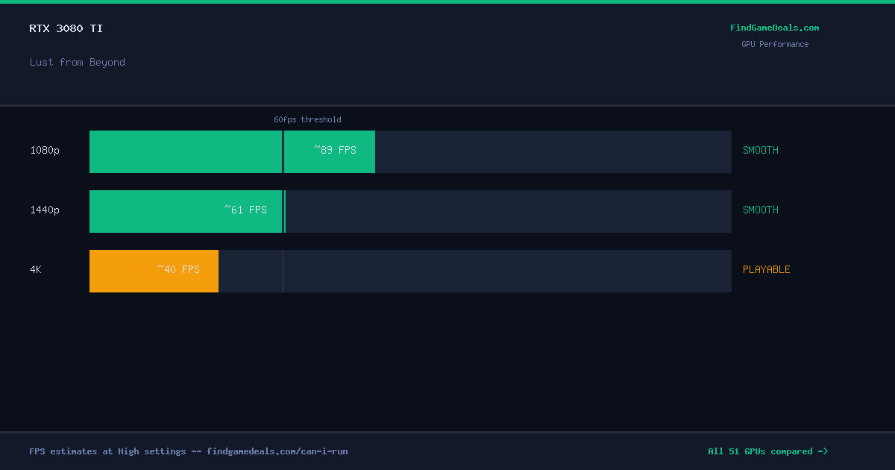
Task: Click the ~40 FPS label
Action: (x=178, y=269)
